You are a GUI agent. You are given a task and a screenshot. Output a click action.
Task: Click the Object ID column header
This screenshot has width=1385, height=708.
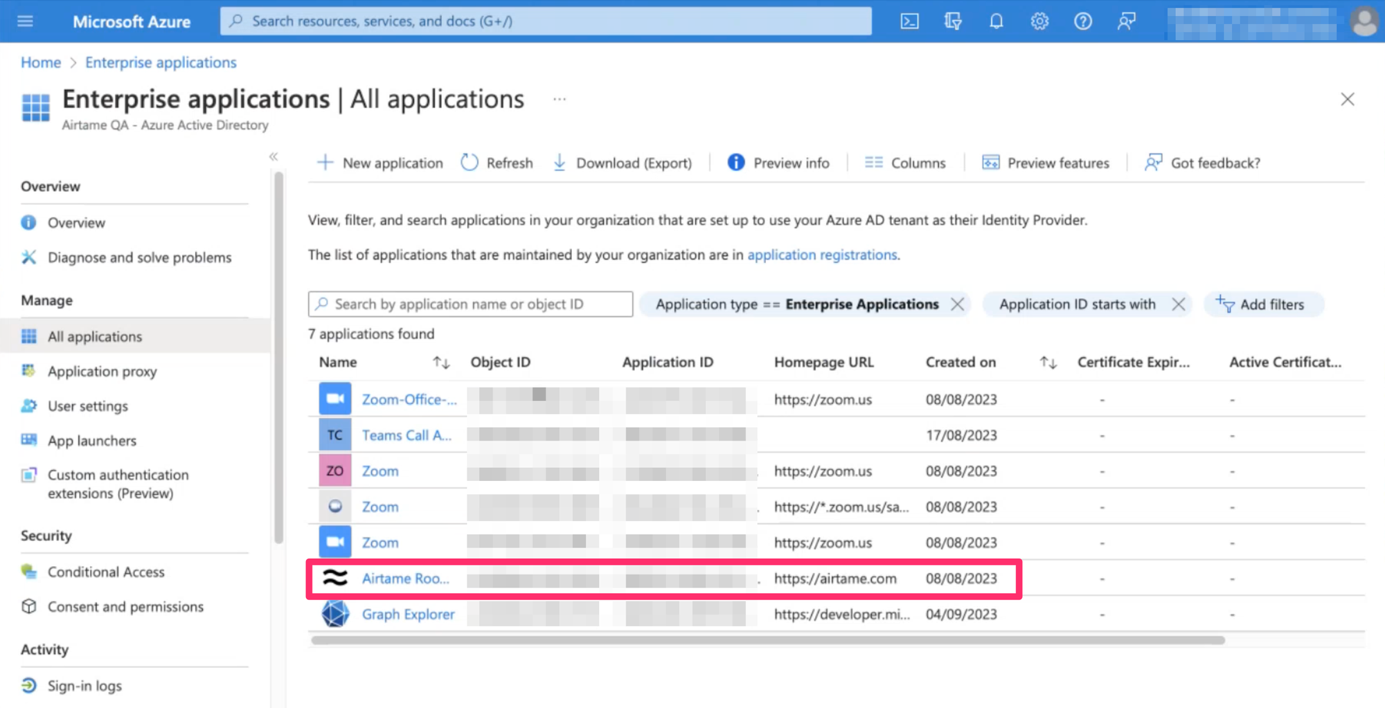[x=501, y=363]
